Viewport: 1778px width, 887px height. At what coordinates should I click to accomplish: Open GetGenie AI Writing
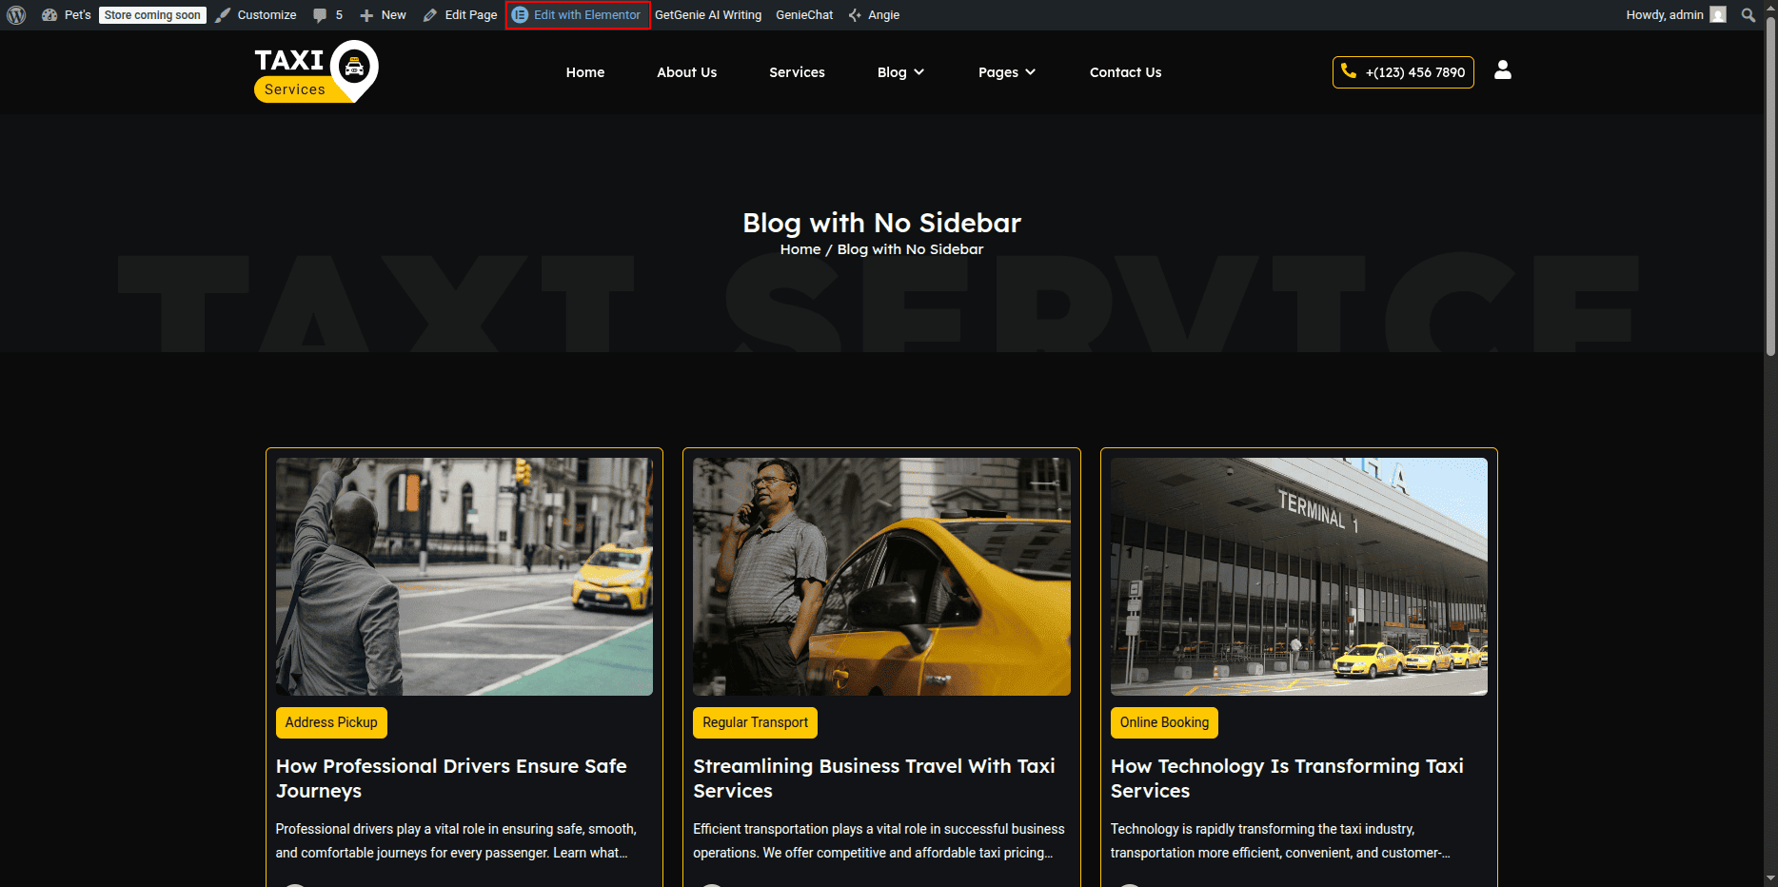708,15
